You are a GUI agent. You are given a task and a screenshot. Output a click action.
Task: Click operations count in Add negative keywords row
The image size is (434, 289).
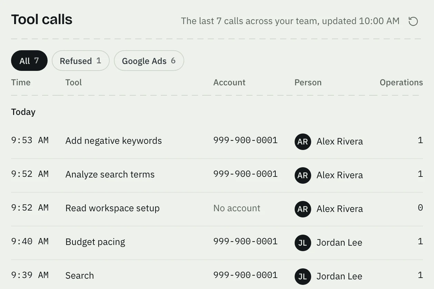click(x=420, y=140)
